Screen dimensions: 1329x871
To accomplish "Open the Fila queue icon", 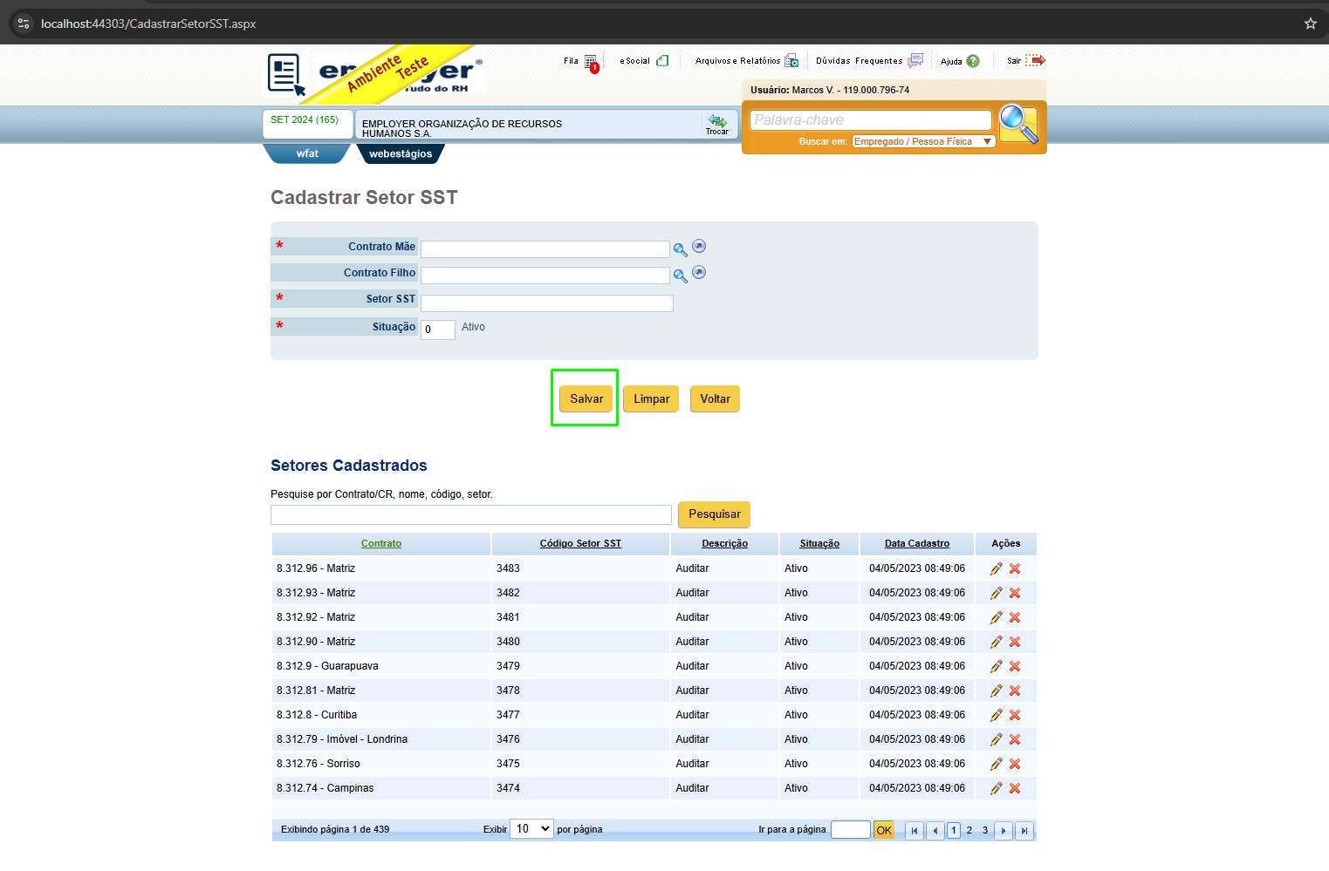I will tap(592, 63).
